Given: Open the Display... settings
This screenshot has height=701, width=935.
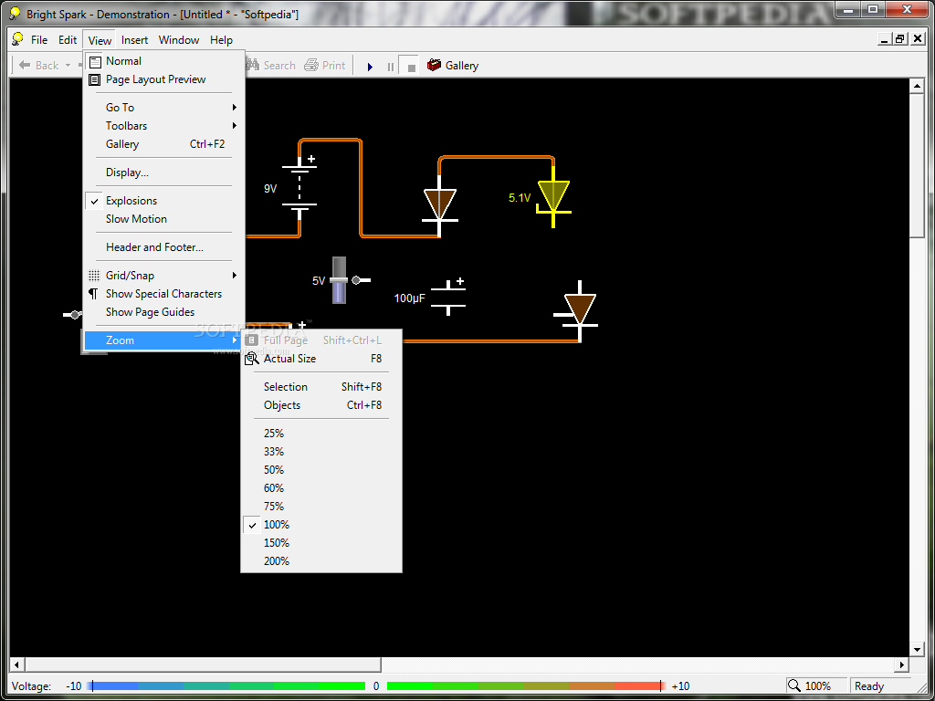Looking at the screenshot, I should [164, 173].
